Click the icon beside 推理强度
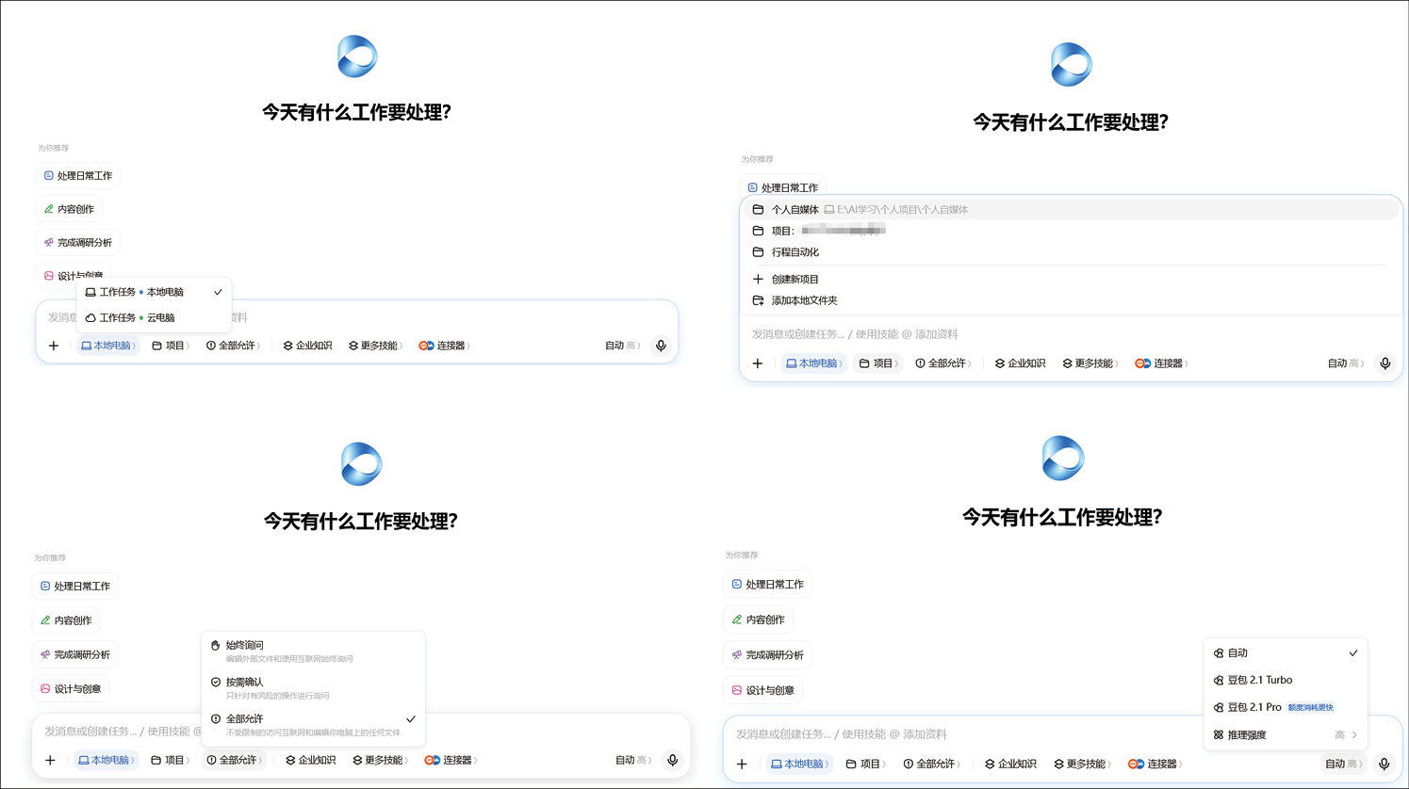 click(1219, 735)
